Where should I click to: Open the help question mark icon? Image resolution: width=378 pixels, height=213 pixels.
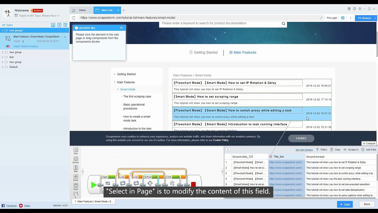click(354, 9)
